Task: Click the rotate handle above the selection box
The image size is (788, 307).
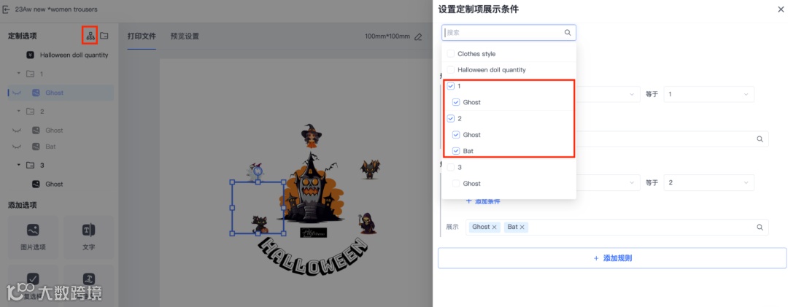Action: coord(258,171)
